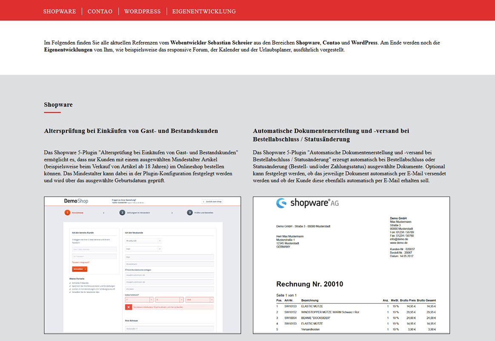495x341 pixels.
Task: Click the Rechnung Nr. 20010 title
Action: click(310, 284)
